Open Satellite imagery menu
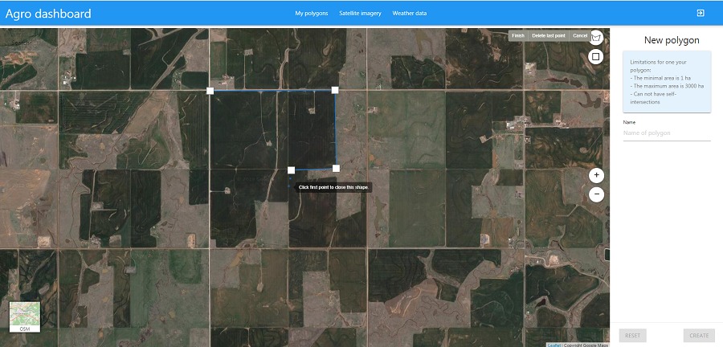 coord(360,14)
